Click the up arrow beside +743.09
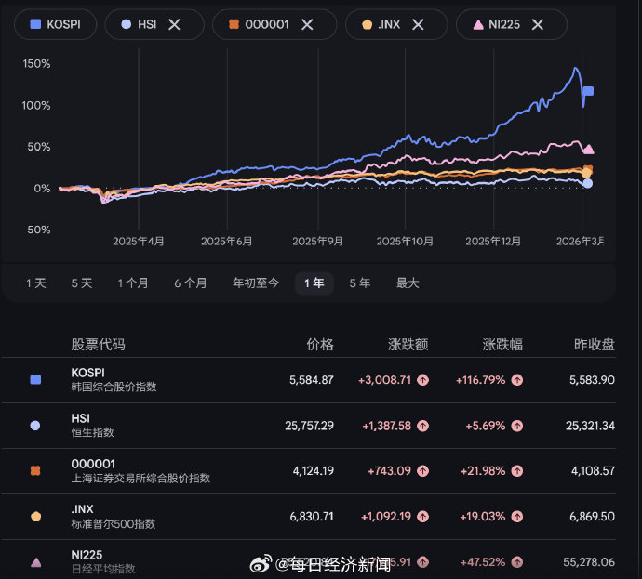The image size is (642, 579). (x=423, y=471)
